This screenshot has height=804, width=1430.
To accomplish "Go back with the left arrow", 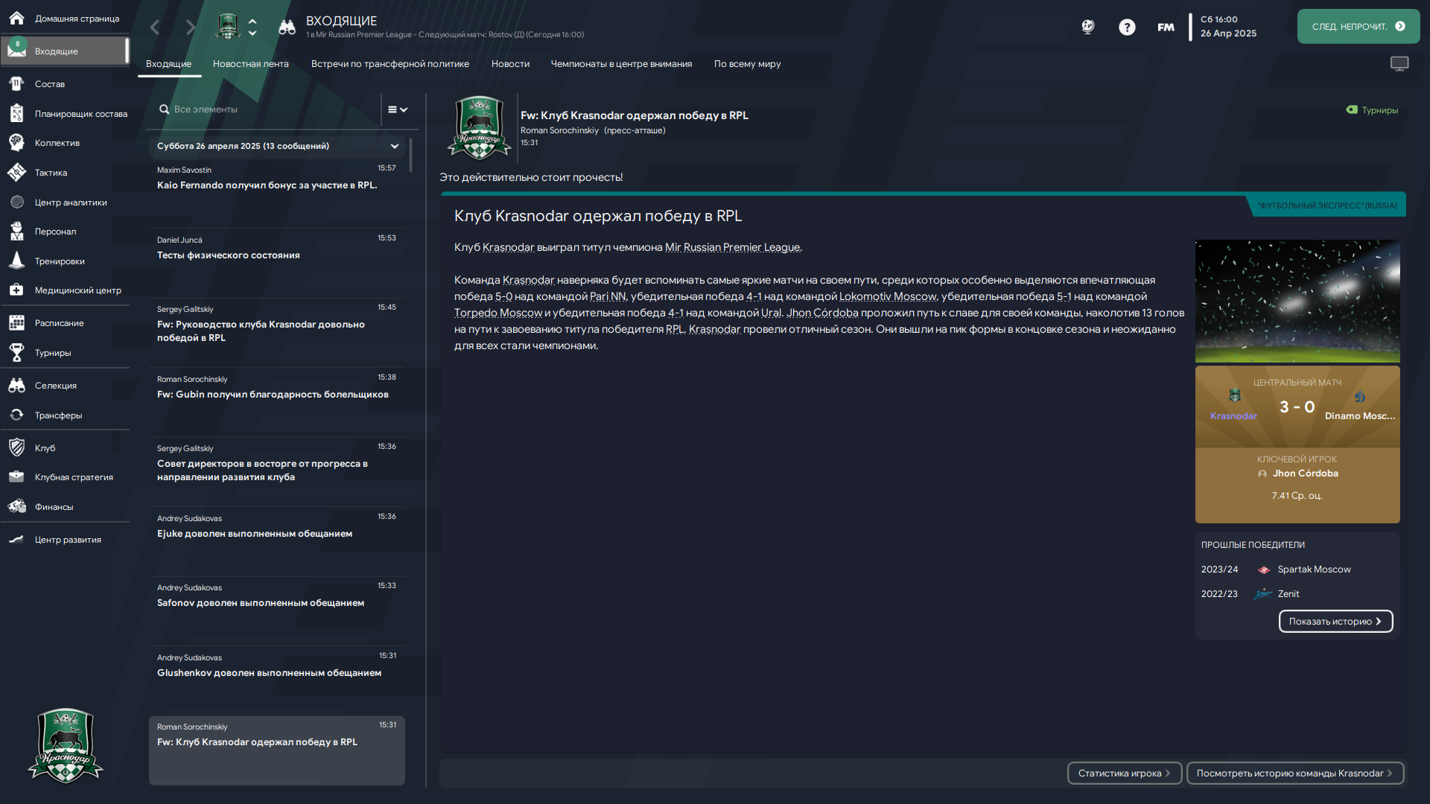I will click(155, 28).
